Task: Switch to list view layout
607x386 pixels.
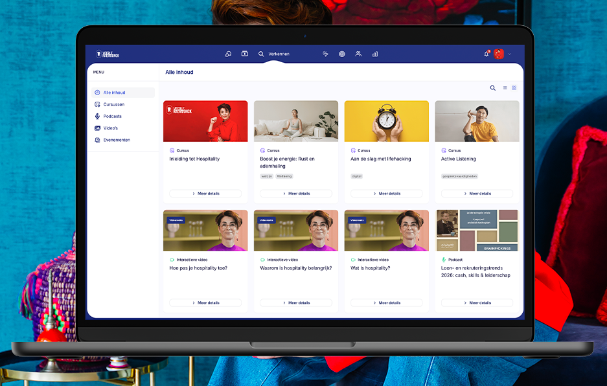Action: tap(505, 88)
